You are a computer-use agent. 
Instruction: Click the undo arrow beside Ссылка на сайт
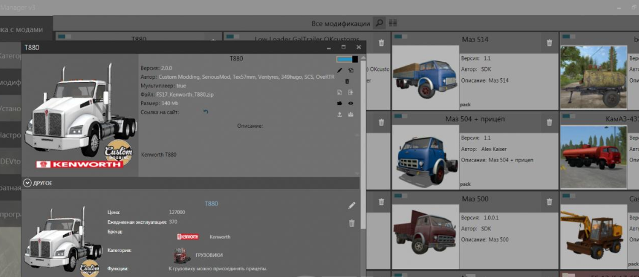206,112
